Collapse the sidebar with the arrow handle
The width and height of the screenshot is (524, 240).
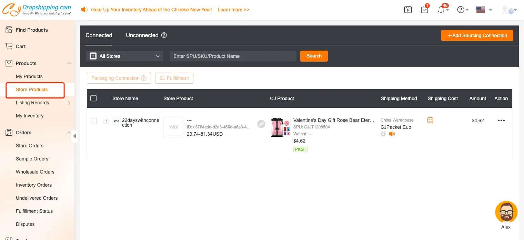[74, 136]
